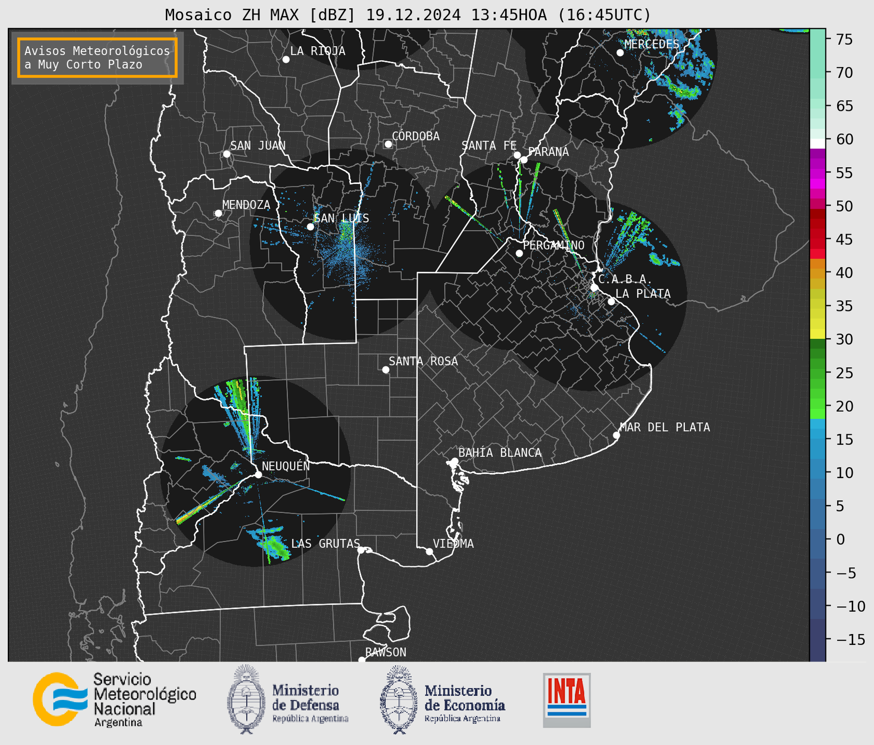Screen dimensions: 874x745
Task: Click the Ministerio de Defensa emblem
Action: [246, 699]
